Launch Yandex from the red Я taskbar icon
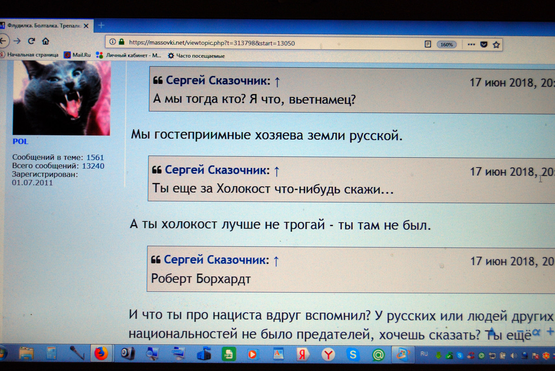The width and height of the screenshot is (555, 371). click(302, 354)
